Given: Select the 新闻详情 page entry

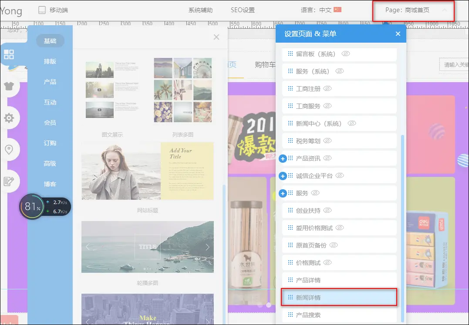Looking at the screenshot, I should 339,298.
